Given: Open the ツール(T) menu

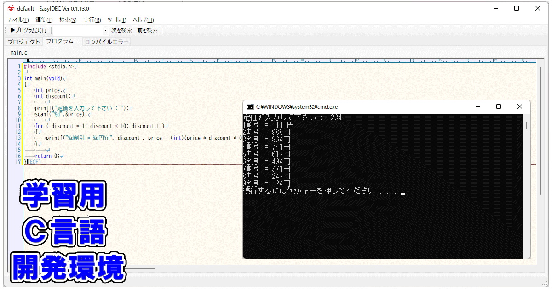Looking at the screenshot, I should pos(117,20).
